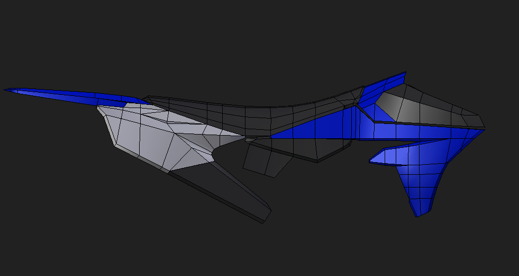Click the small dark gray quad flap under the center body
Screen dimensions: 519x276
(x=267, y=160)
